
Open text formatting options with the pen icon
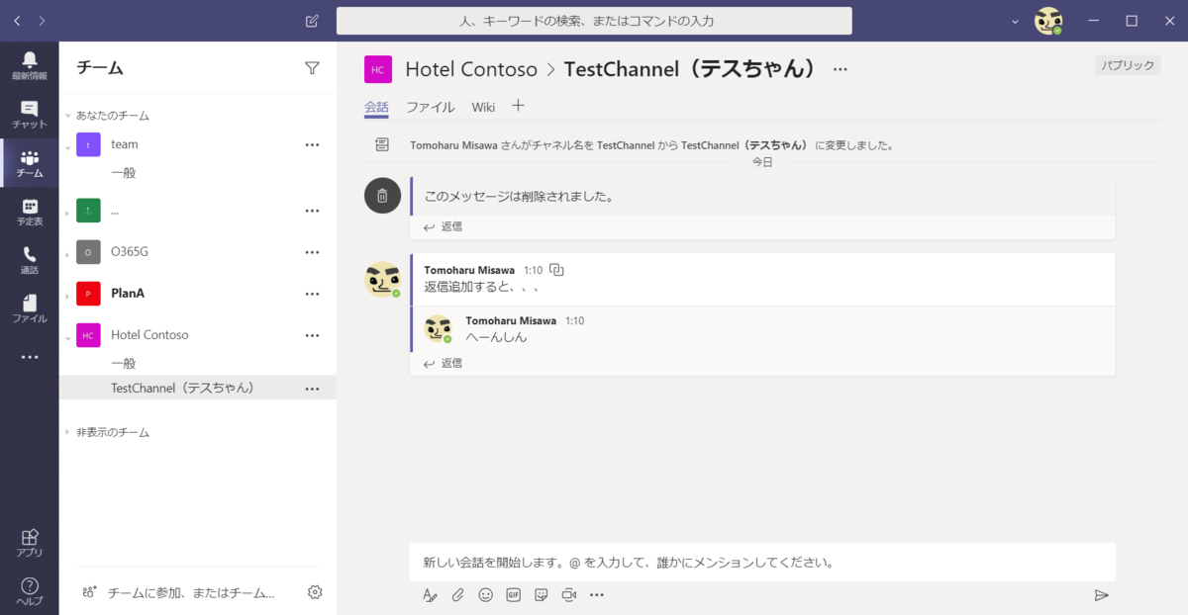430,594
